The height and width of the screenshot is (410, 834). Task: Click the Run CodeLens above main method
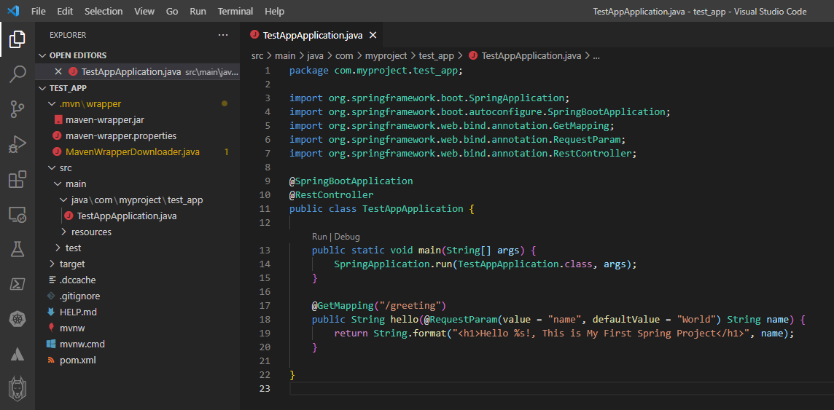(319, 237)
